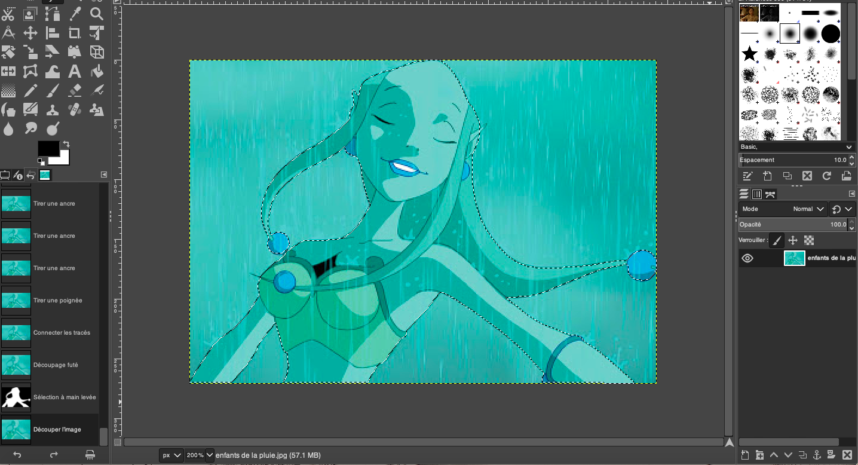Open the layer Mode Normal dropdown
858x465 pixels.
point(783,209)
